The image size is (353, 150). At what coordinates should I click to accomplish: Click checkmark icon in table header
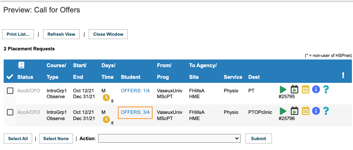pyautogui.click(x=10, y=77)
